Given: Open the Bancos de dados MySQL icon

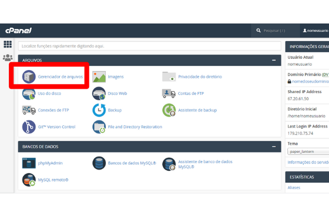Looking at the screenshot, I should [x=99, y=163].
